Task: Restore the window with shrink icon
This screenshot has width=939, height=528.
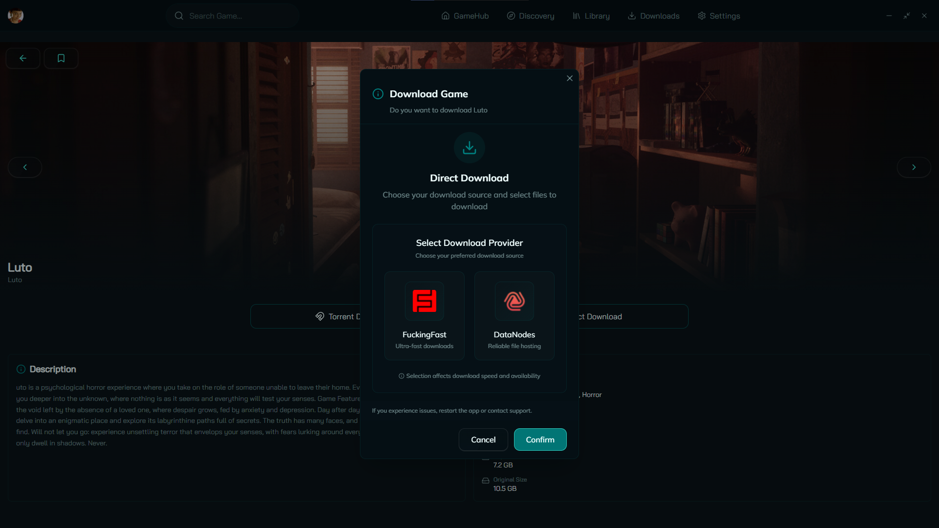Action: tap(907, 16)
